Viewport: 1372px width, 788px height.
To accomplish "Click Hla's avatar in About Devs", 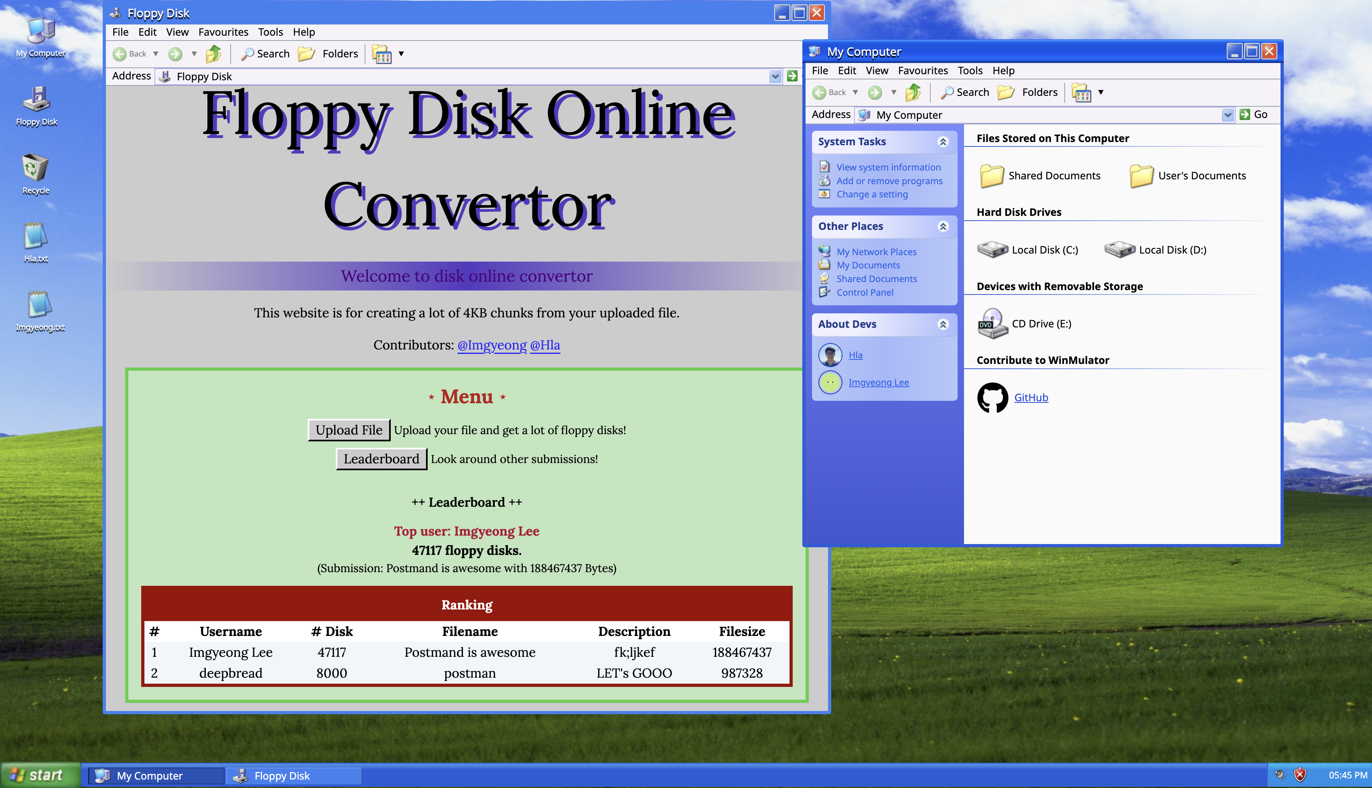I will pos(830,355).
